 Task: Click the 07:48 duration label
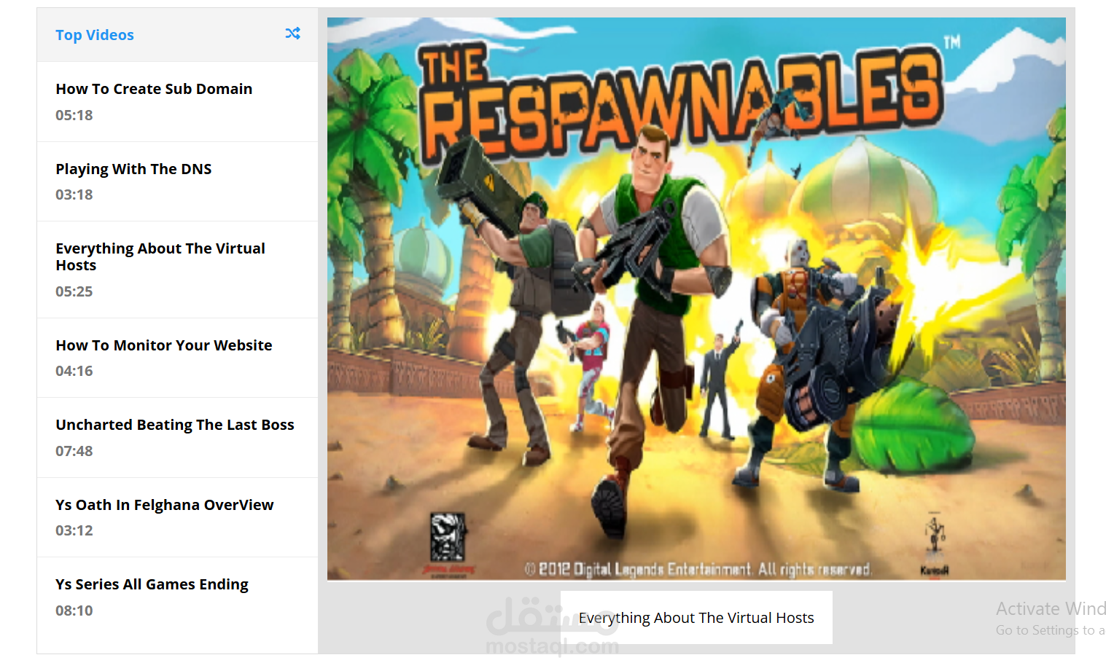pos(74,451)
